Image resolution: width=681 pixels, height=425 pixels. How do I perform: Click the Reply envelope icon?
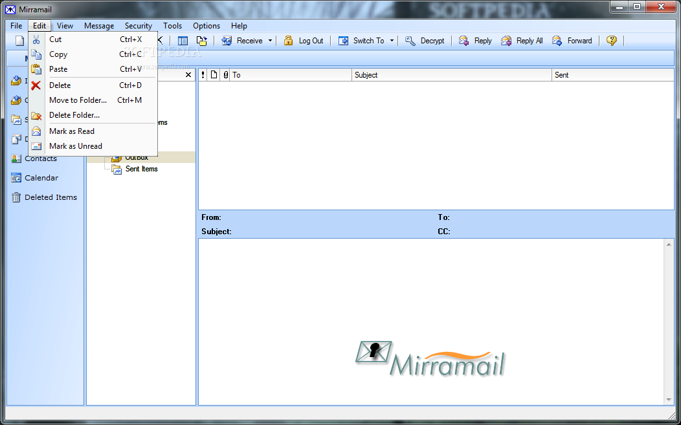click(x=464, y=41)
